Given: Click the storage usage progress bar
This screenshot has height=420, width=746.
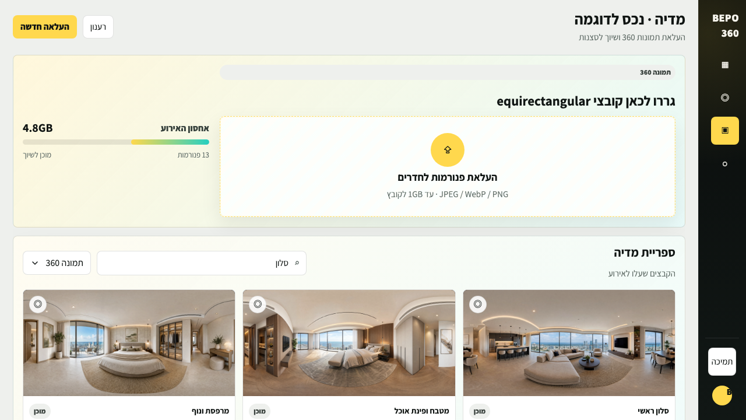Looking at the screenshot, I should (116, 142).
